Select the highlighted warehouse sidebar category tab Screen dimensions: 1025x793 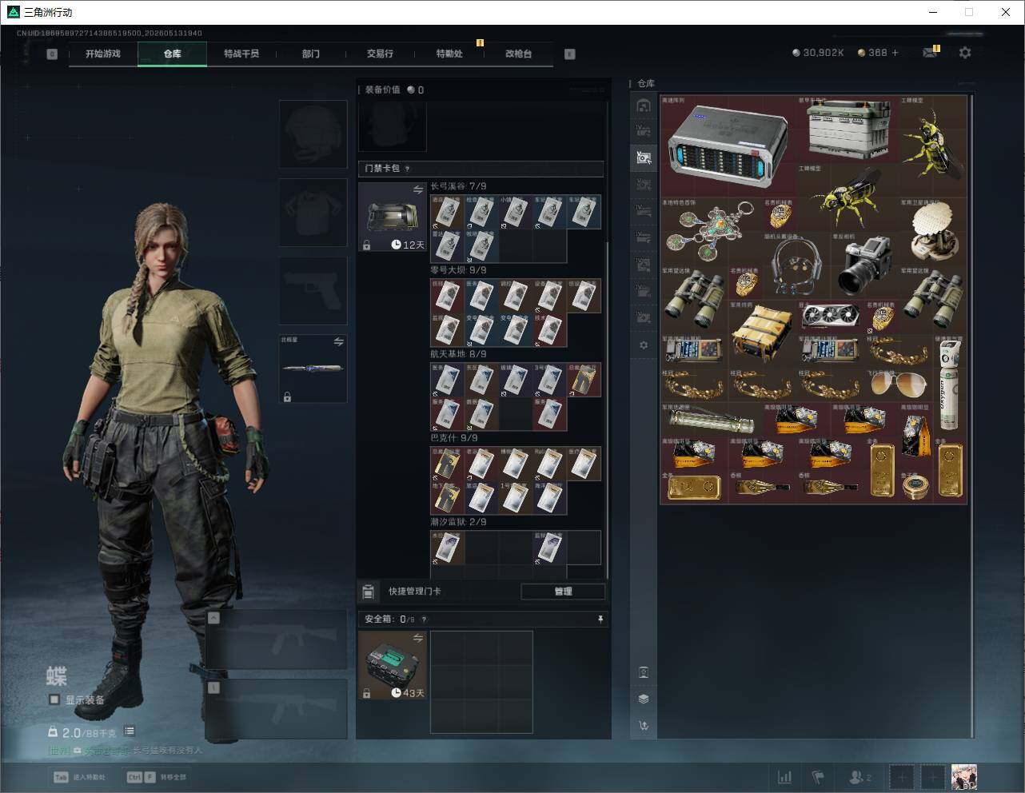click(x=644, y=157)
